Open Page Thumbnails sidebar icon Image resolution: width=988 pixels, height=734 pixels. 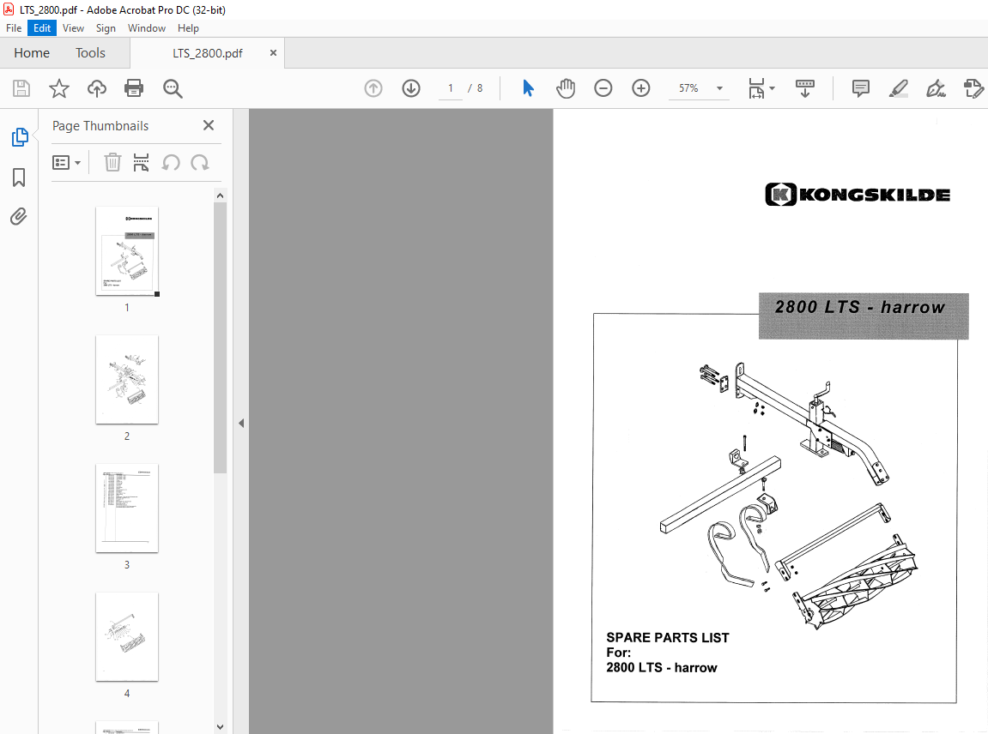click(20, 136)
